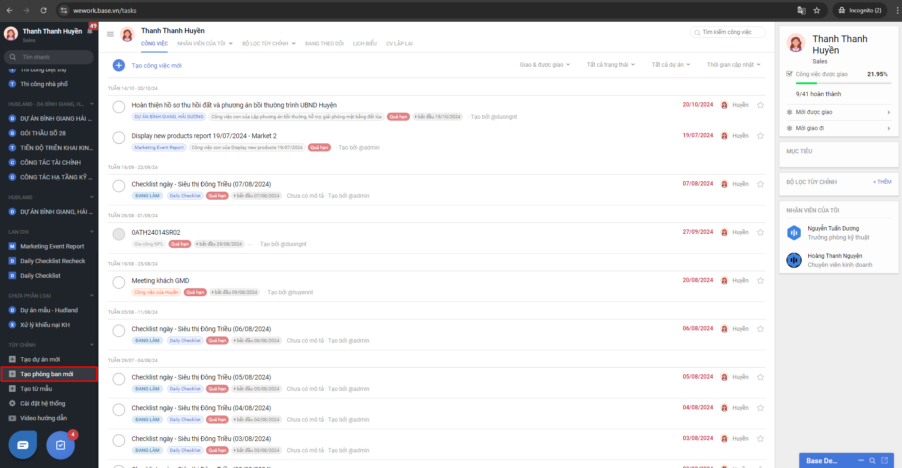902x468 pixels.
Task: Mark Checklist ngày (06/08/2024) as done
Action: 119,331
